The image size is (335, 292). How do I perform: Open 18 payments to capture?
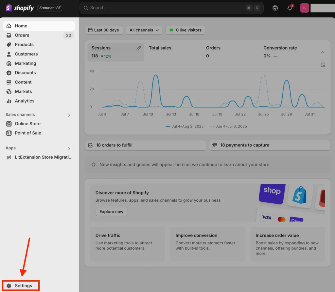pos(270,145)
